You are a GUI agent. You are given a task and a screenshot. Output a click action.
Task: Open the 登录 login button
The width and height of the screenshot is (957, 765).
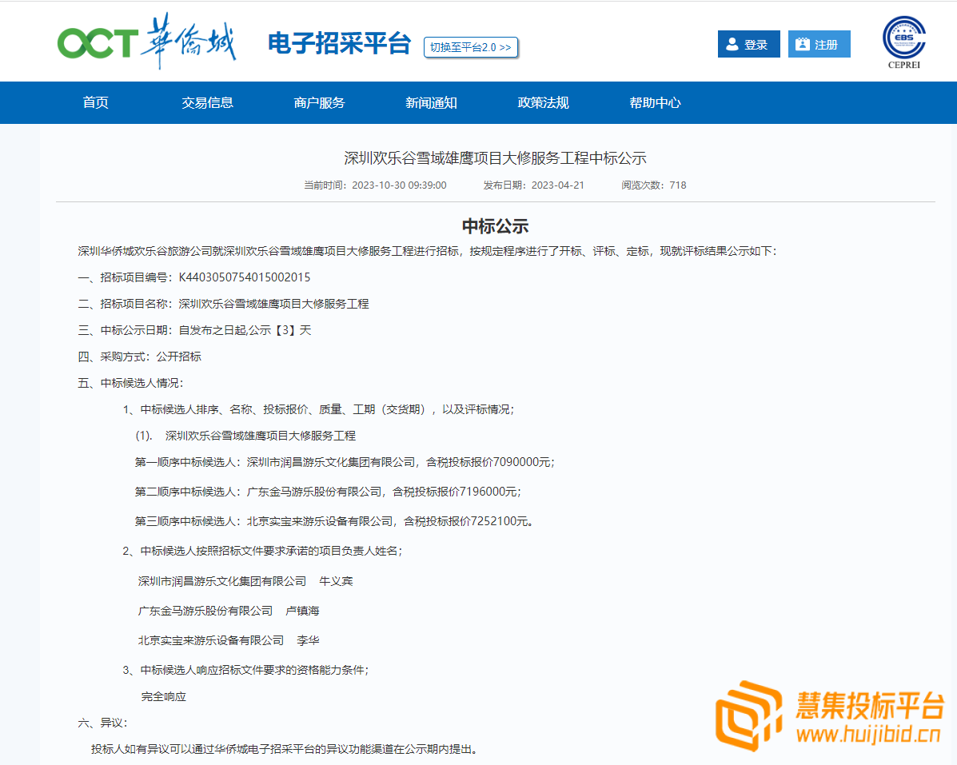point(749,44)
